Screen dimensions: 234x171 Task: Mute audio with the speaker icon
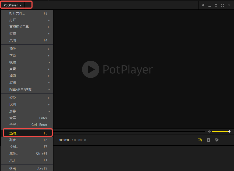coord(209,131)
